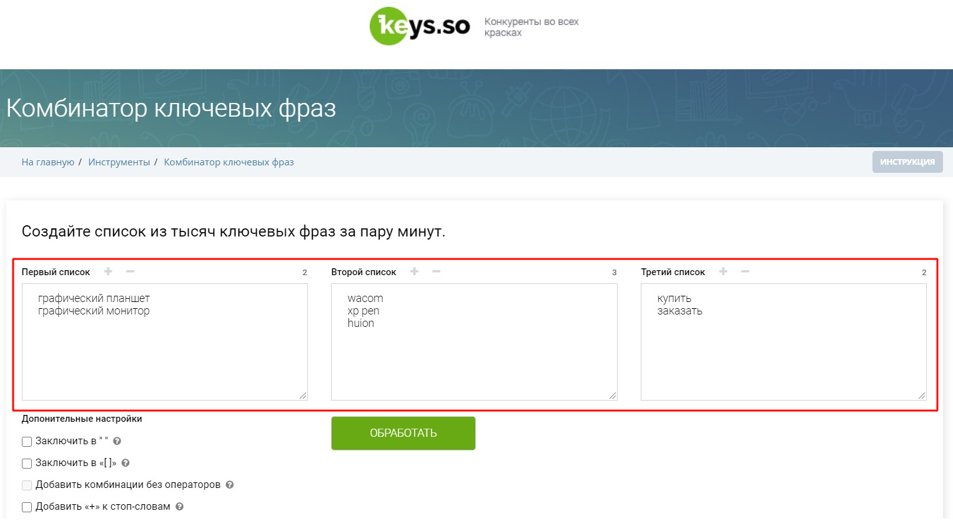Screen dimensions: 953x526
Task: Click the page title Комбинатор ключевых фраз
Action: [171, 108]
